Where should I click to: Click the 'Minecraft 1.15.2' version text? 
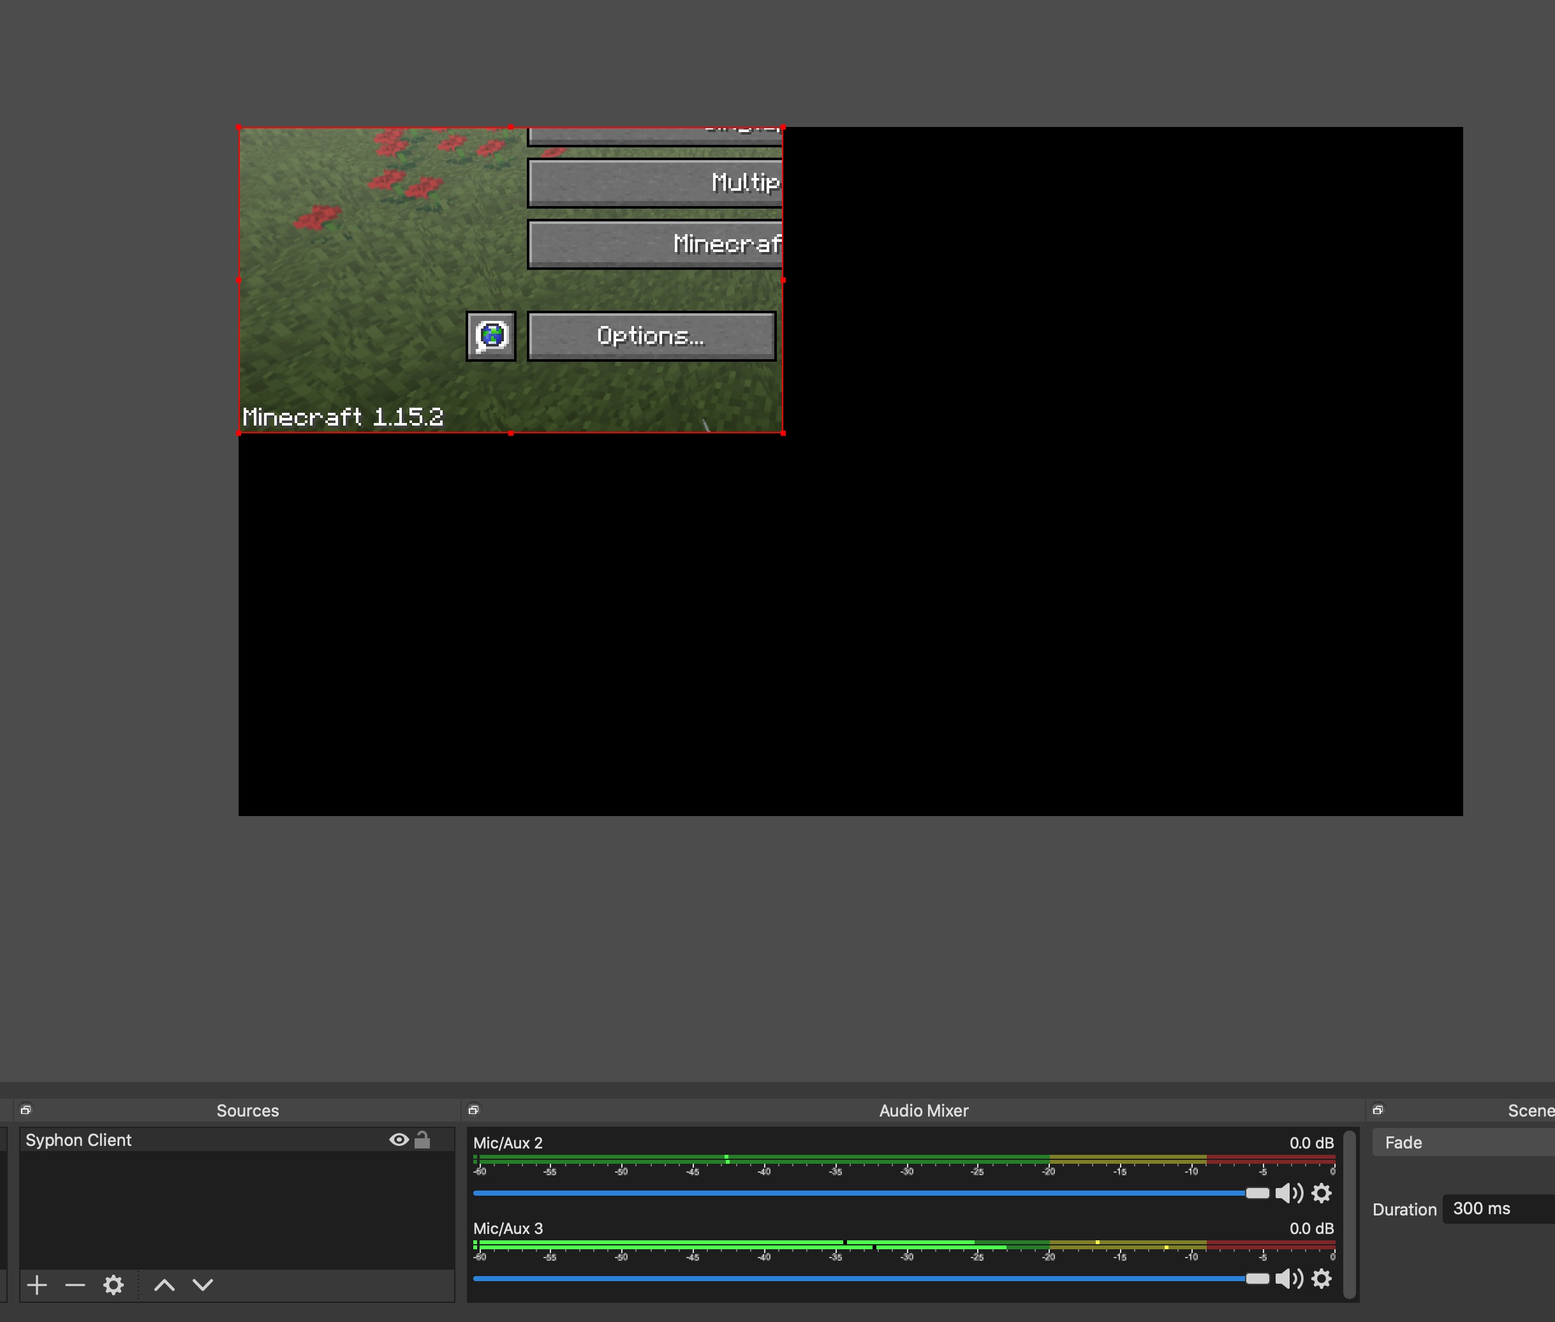pyautogui.click(x=343, y=417)
